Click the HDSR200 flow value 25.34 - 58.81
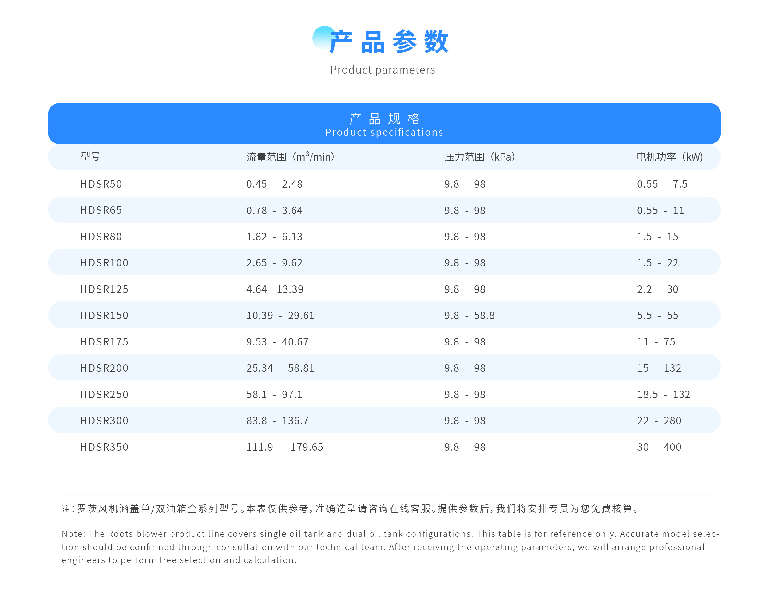The image size is (769, 590). [280, 368]
